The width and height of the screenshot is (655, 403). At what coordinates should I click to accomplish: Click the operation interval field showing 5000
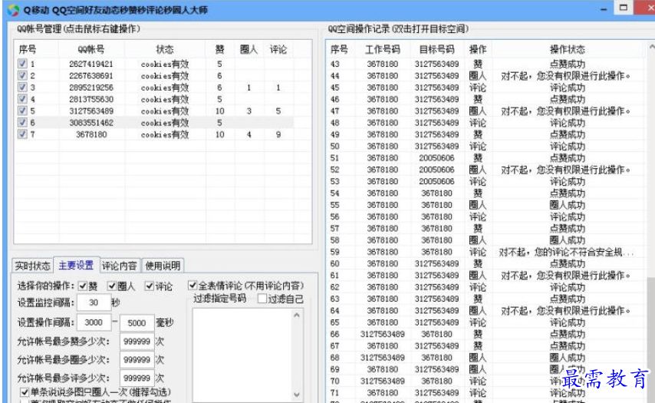[x=137, y=322]
